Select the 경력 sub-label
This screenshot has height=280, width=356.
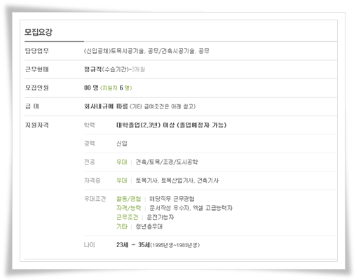(89, 143)
